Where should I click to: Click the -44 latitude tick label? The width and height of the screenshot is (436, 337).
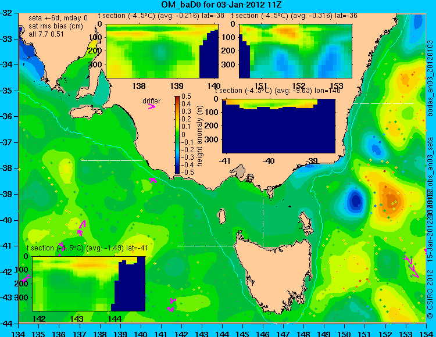coord(7,324)
